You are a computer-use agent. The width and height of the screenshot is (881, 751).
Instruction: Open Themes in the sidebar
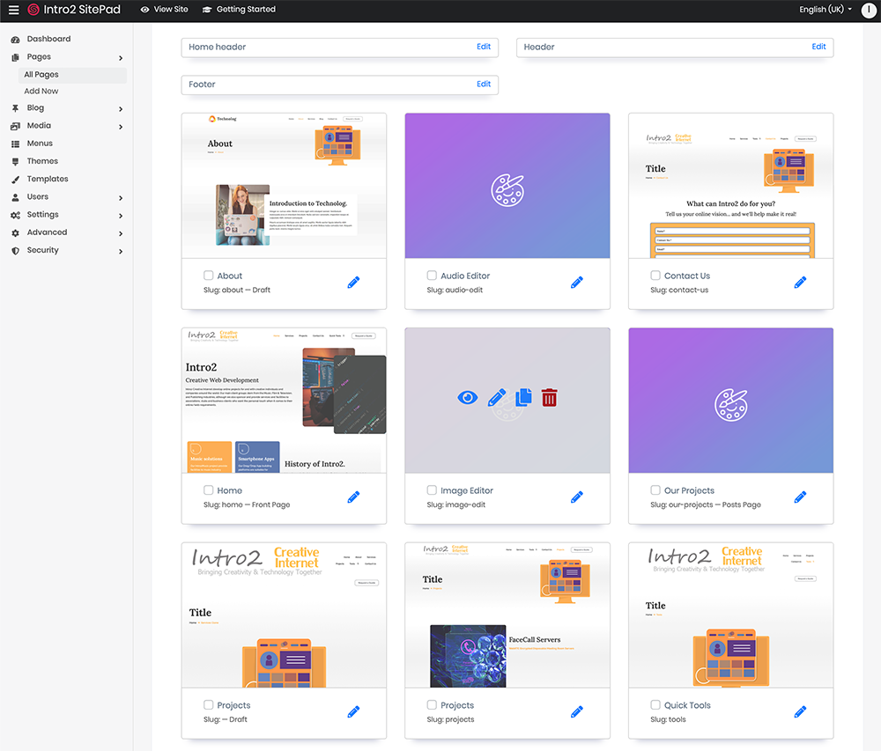(x=42, y=161)
